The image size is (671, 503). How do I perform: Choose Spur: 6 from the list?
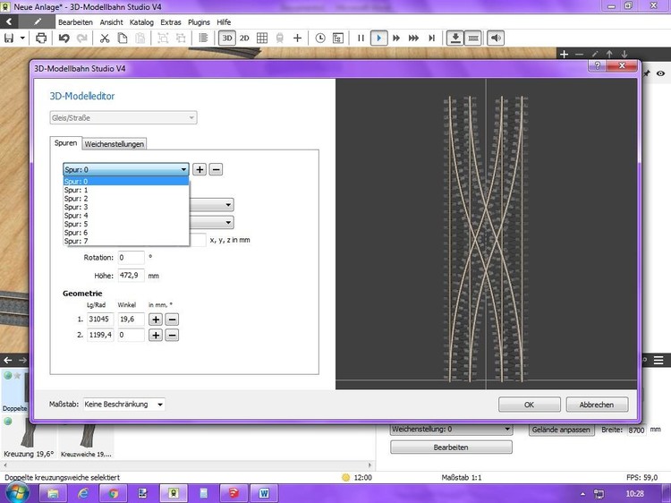pyautogui.click(x=126, y=233)
